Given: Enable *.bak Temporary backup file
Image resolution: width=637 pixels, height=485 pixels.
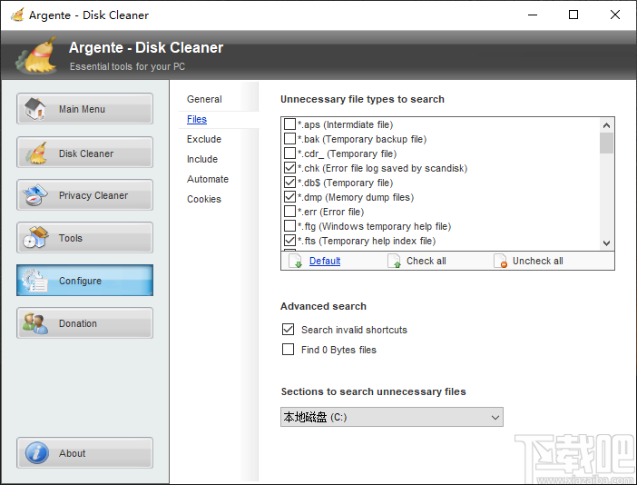Looking at the screenshot, I should tap(289, 139).
